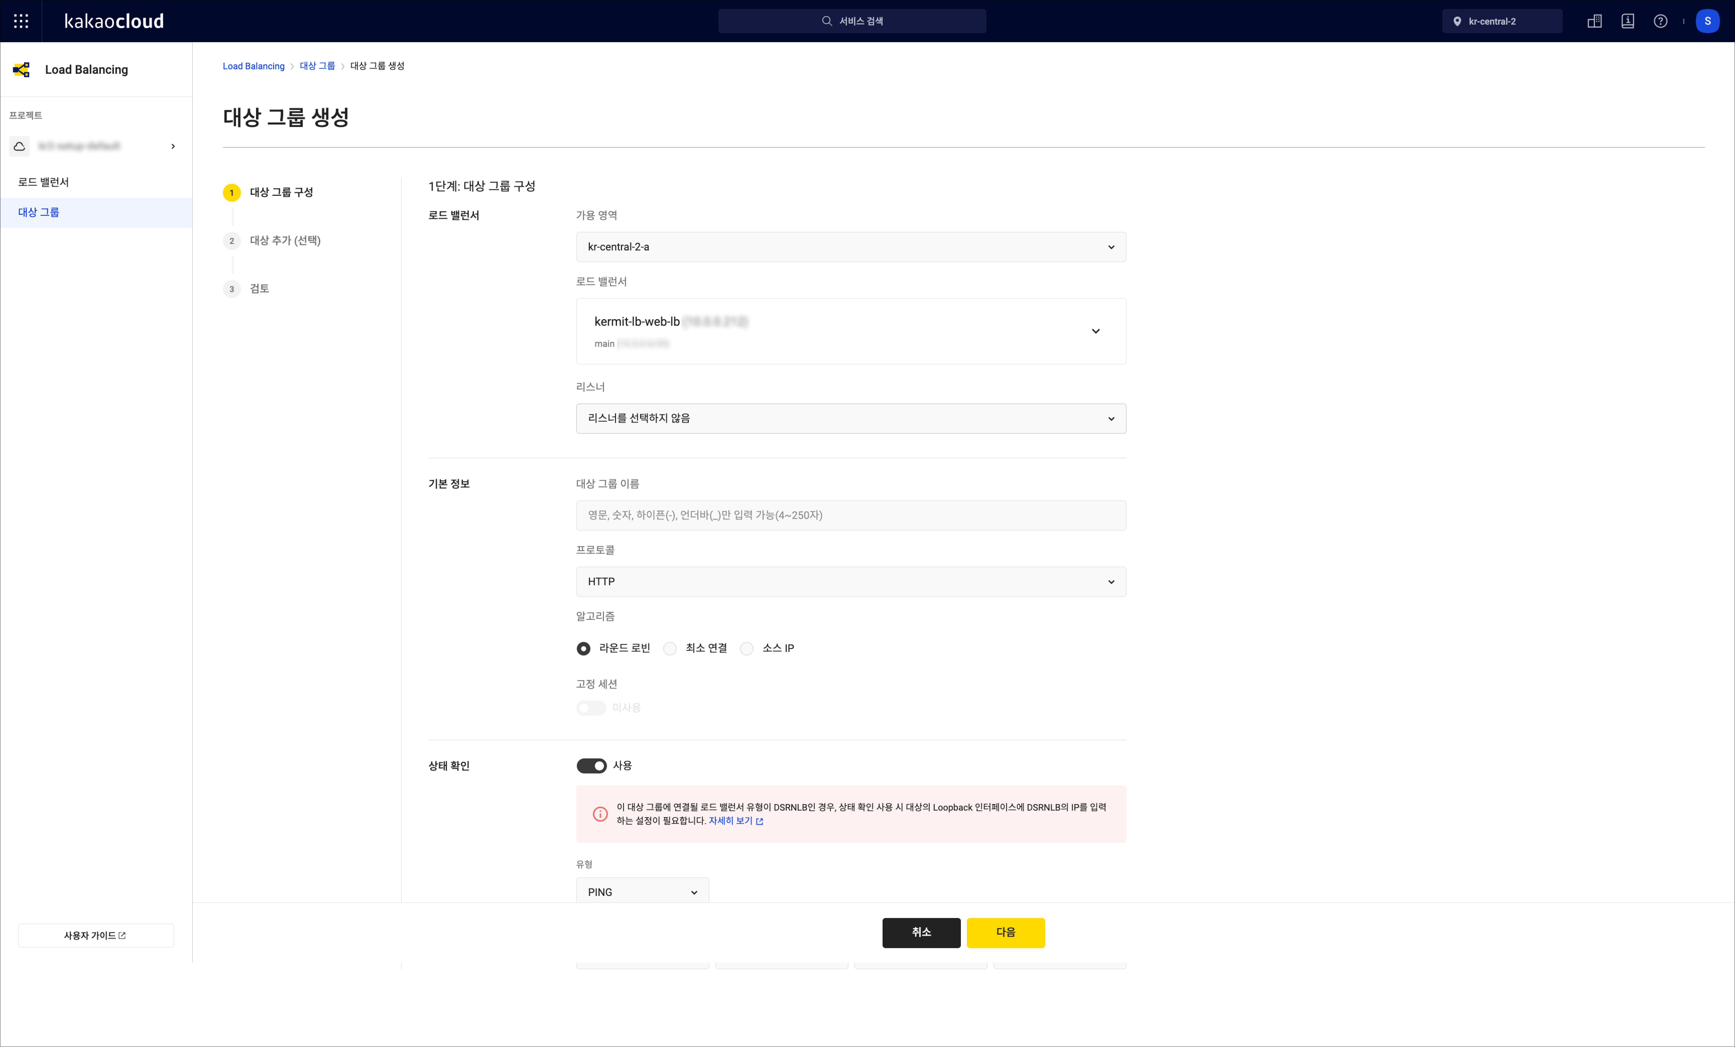Click the 대상 그룹 이름 input field
Image resolution: width=1735 pixels, height=1047 pixels.
[x=851, y=515]
